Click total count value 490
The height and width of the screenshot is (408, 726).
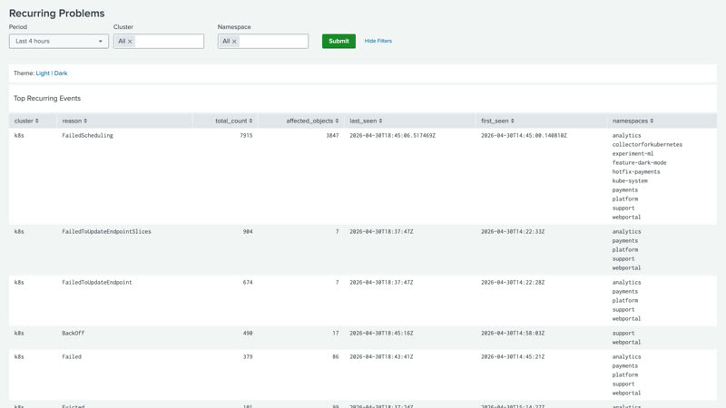248,333
